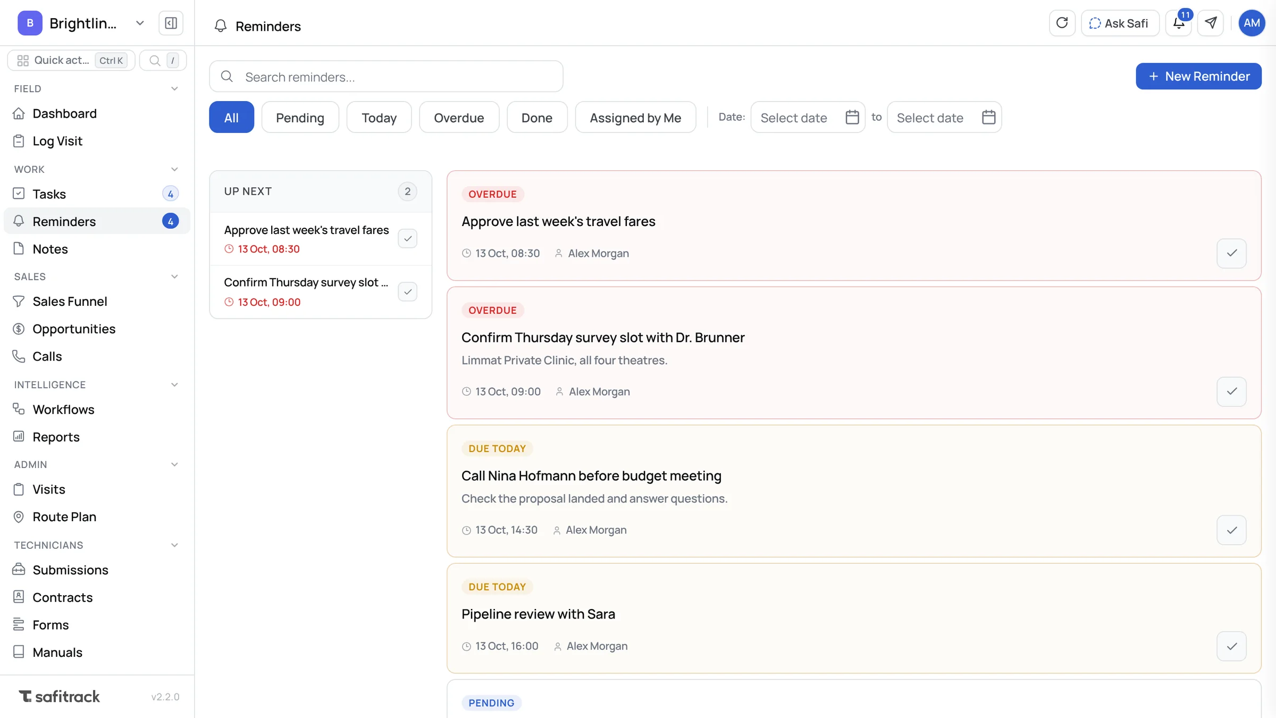
Task: Go to Log Visit
Action: tap(97, 141)
